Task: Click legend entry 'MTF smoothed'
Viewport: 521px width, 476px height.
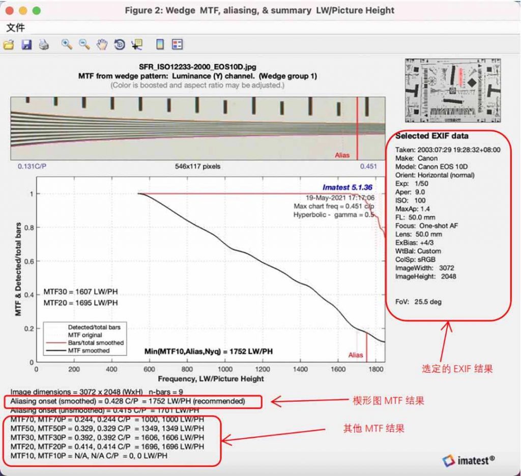Action: (89, 350)
